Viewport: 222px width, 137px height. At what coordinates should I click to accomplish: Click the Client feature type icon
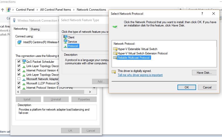click(65, 37)
